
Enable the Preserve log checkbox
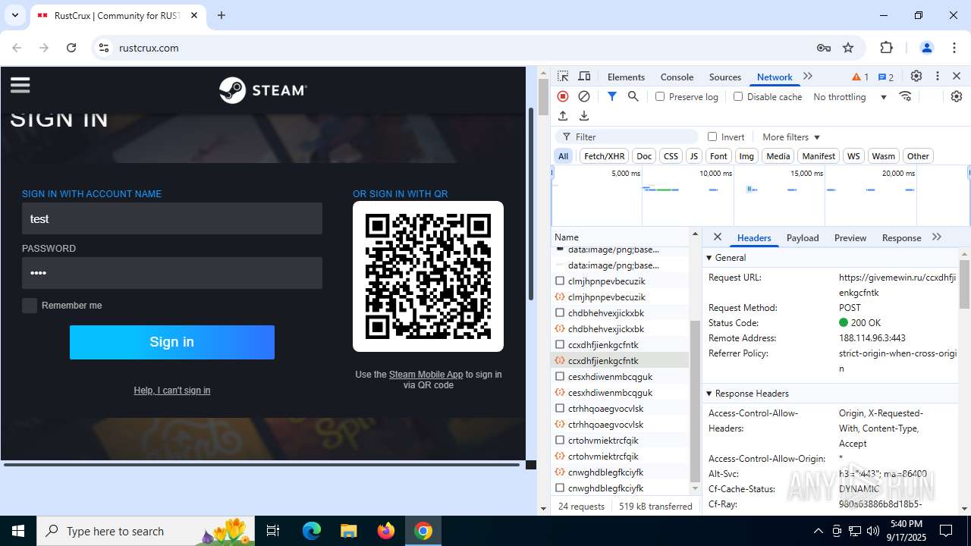660,96
